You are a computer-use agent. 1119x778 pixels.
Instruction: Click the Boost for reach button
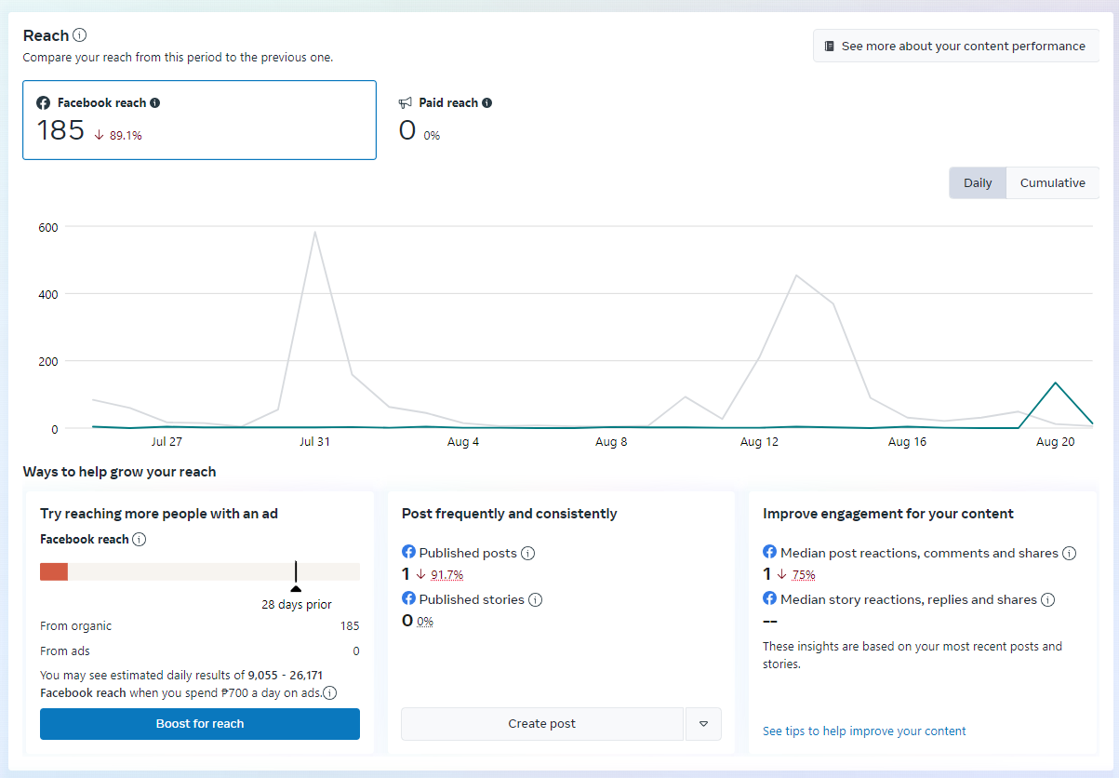pyautogui.click(x=200, y=724)
